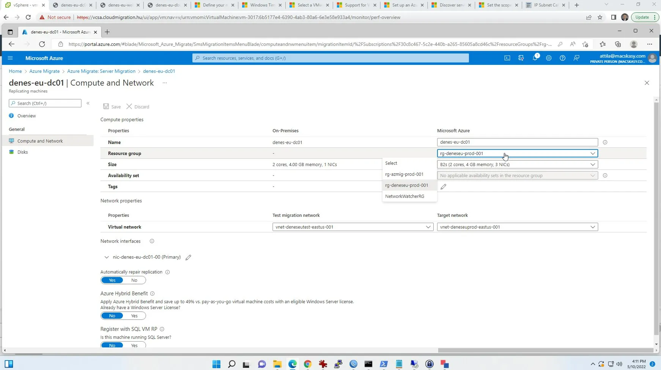The height and width of the screenshot is (370, 661).
Task: Go to Azure Migrate: Server Migration breadcrumb
Action: coord(101,71)
